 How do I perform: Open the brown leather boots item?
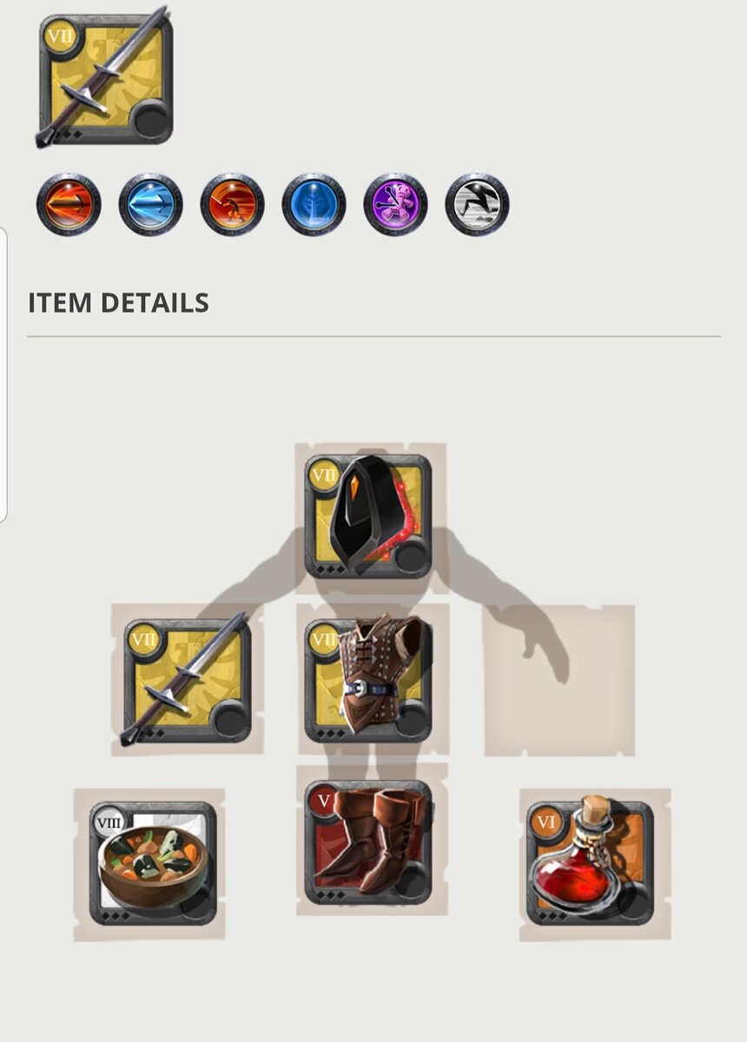[368, 841]
